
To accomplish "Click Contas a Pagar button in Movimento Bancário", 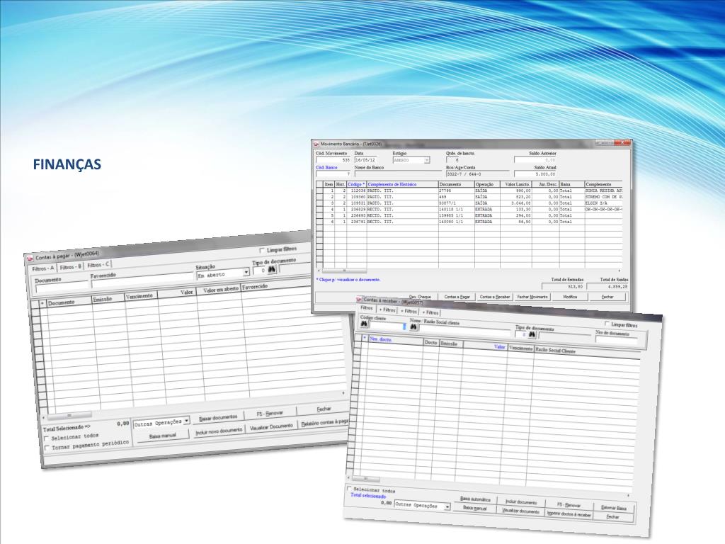I will [x=457, y=297].
